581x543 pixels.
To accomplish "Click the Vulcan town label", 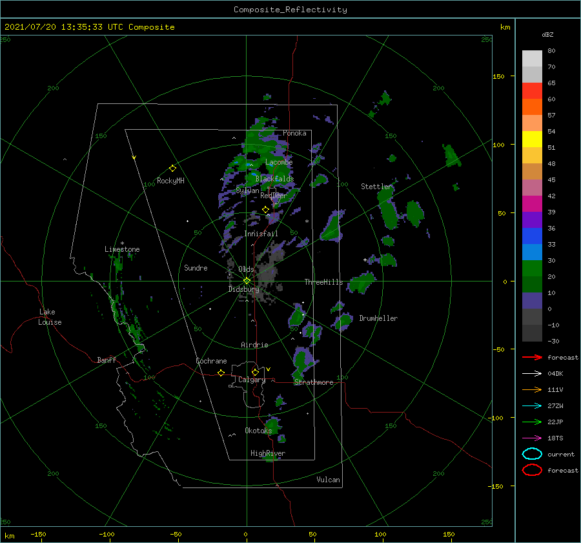I will [329, 480].
